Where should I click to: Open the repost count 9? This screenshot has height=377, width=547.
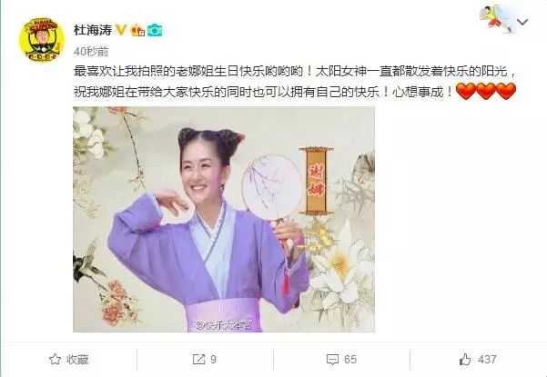pyautogui.click(x=214, y=359)
